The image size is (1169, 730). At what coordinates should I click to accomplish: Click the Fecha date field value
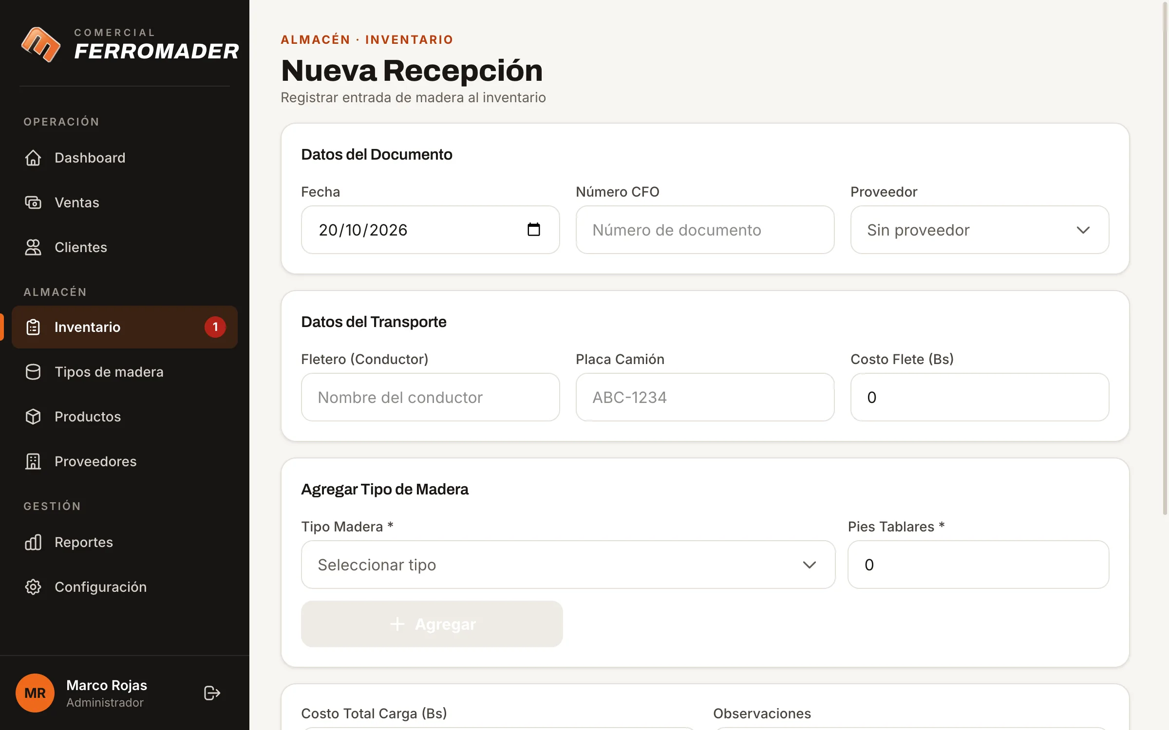(x=363, y=230)
